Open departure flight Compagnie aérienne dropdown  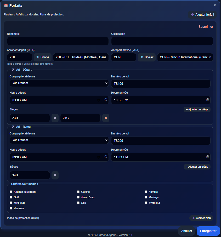click(x=59, y=83)
